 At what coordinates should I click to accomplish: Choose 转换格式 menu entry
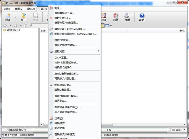pyautogui.click(x=75, y=123)
